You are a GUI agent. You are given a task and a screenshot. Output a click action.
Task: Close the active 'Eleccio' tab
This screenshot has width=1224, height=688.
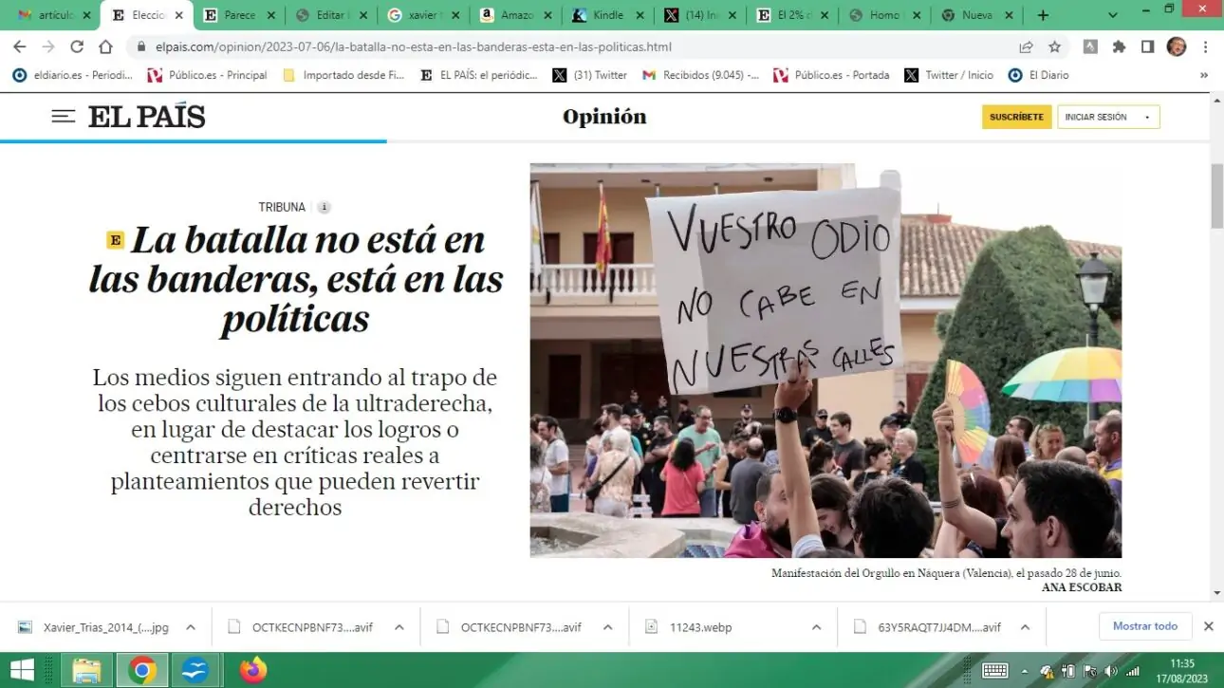click(179, 15)
